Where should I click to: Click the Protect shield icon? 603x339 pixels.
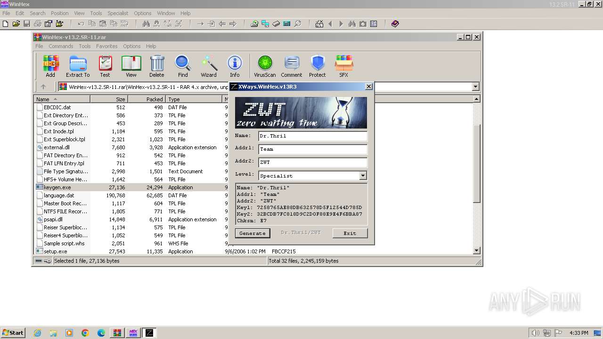[318, 66]
